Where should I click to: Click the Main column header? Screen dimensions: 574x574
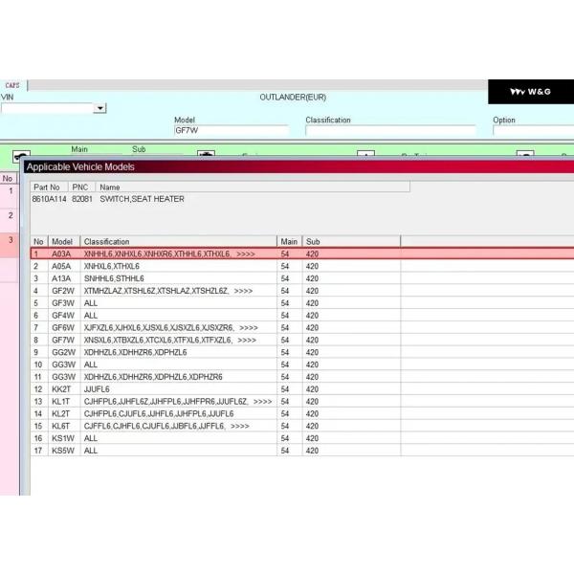pyautogui.click(x=289, y=242)
